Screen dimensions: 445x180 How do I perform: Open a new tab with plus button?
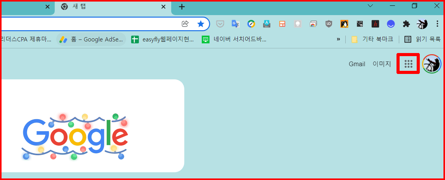pos(182,7)
